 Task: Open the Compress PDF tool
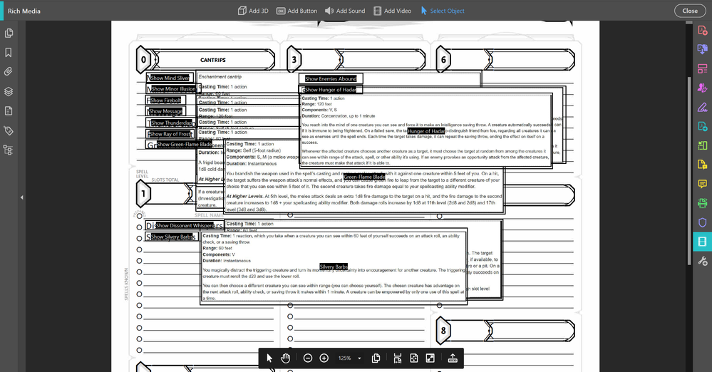coord(702,145)
